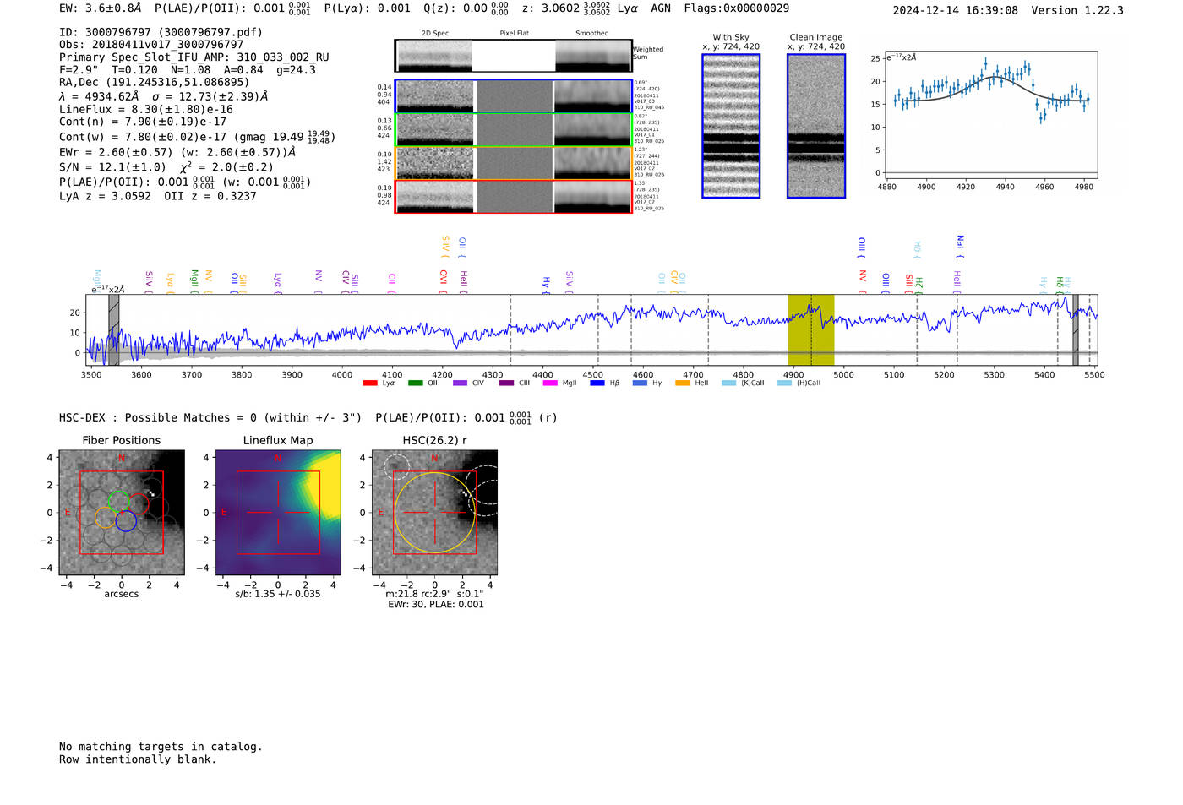The image size is (1183, 805).
Task: Click the Fiber Positions plot
Action: pyautogui.click(x=122, y=513)
